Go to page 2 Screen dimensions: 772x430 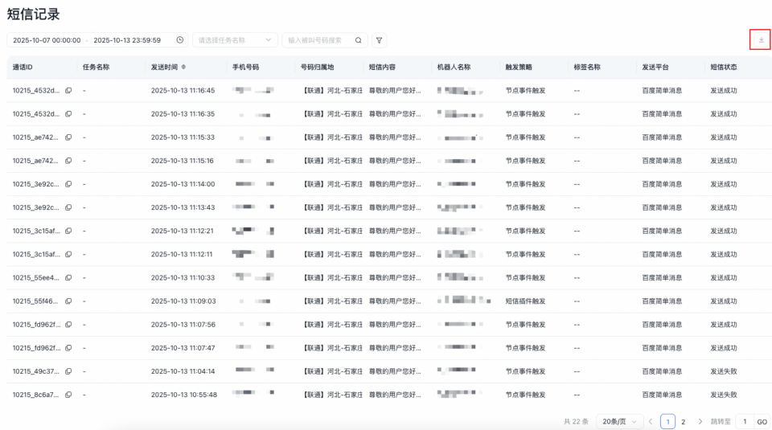coord(684,421)
